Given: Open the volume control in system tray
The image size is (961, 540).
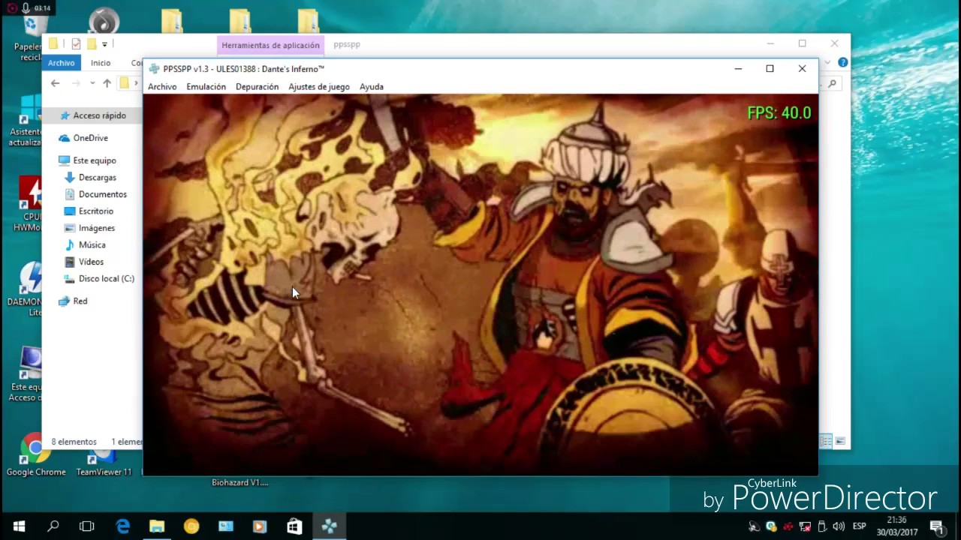Looking at the screenshot, I should coord(839,526).
